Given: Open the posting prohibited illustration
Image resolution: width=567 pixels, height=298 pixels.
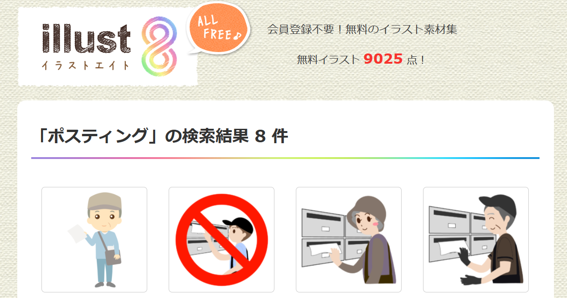Looking at the screenshot, I should tap(221, 239).
